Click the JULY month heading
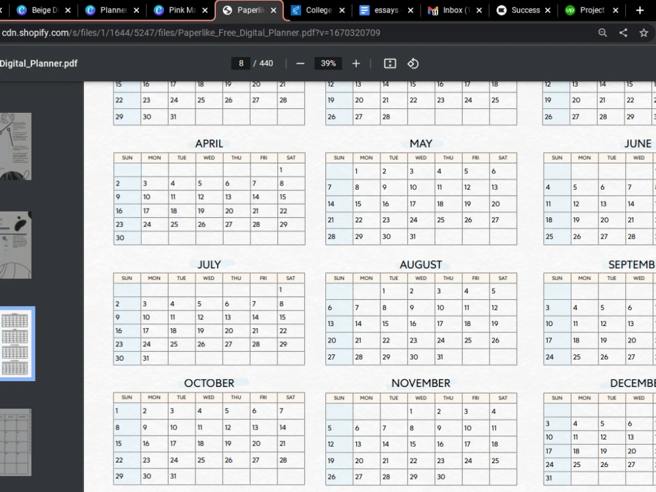 209,265
